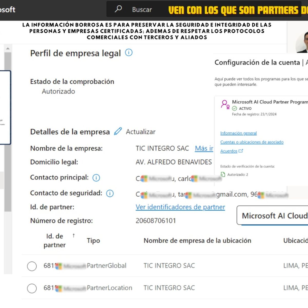Image resolution: width=308 pixels, height=308 pixels.
Task: Click the pencil icon to edit company details
Action: pos(118,131)
